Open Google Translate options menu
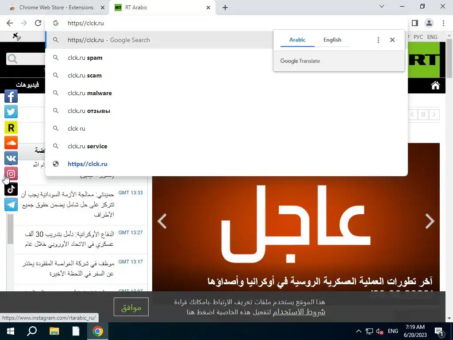Screen dimensions: 453x340 coord(378,40)
